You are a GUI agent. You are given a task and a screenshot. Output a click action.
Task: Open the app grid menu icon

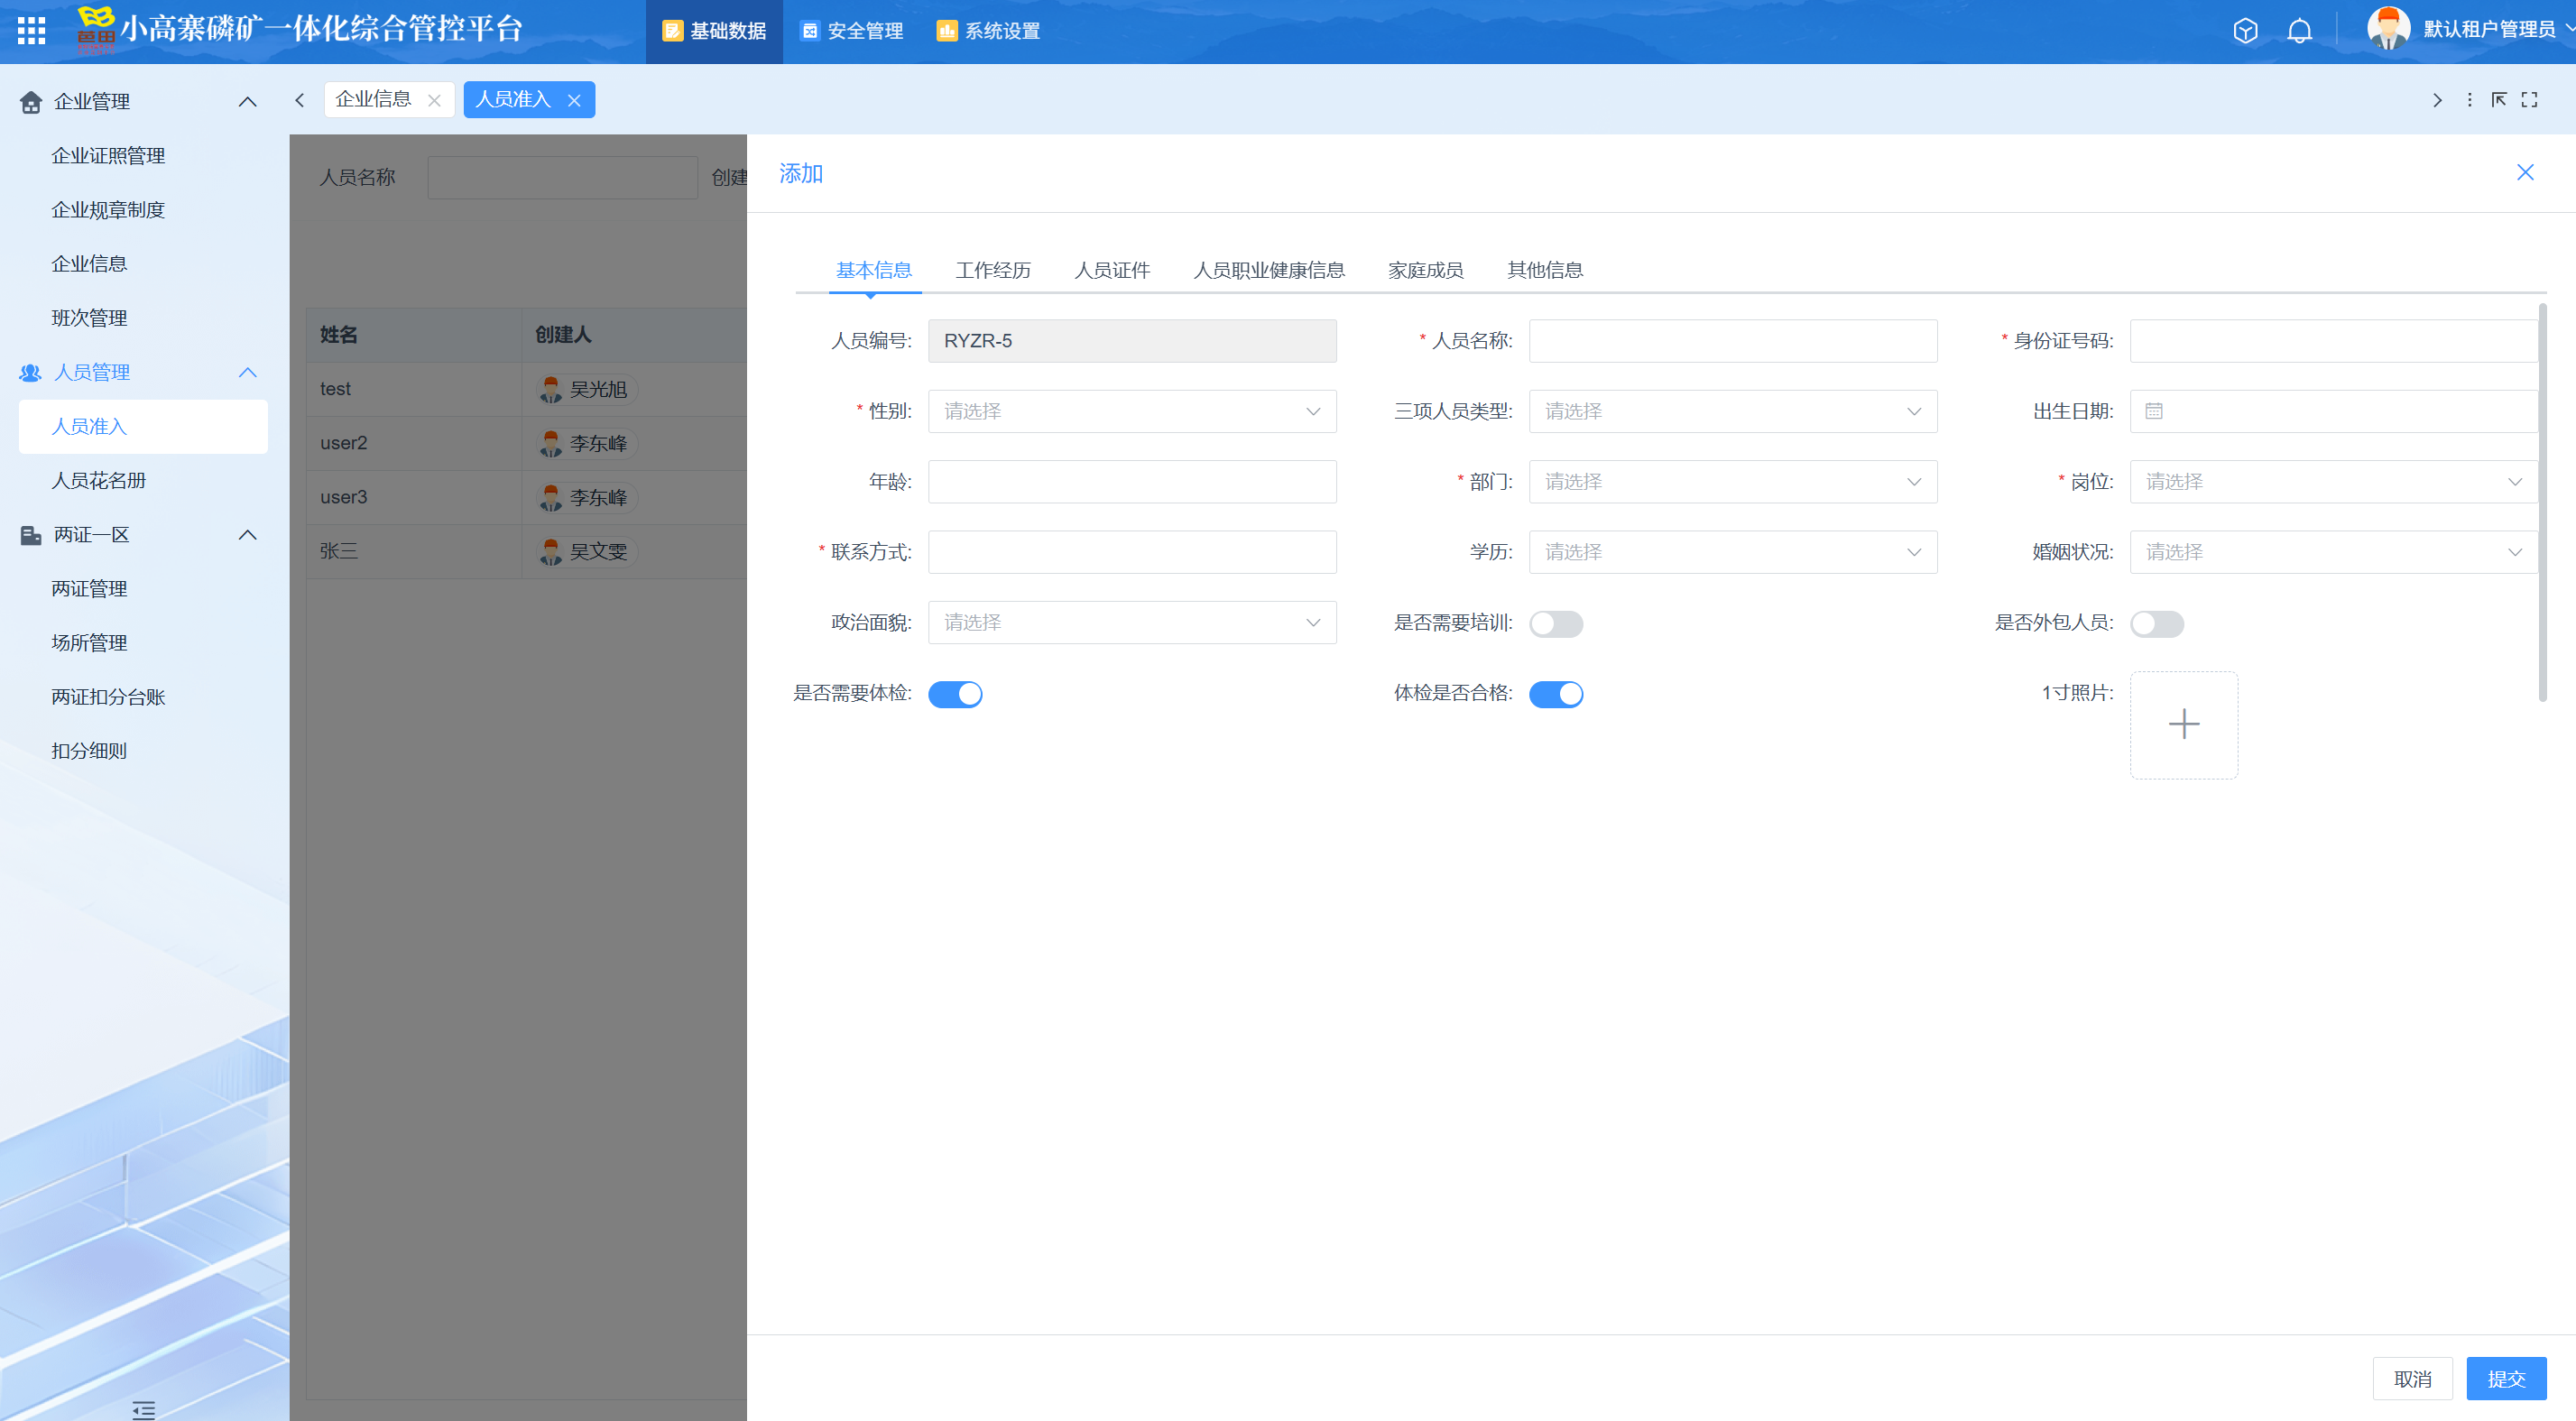31,31
